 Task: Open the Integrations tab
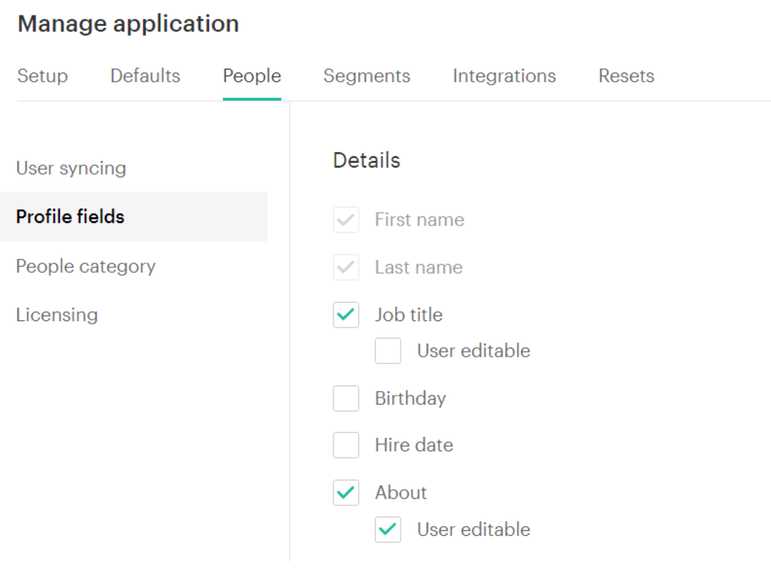coord(504,76)
